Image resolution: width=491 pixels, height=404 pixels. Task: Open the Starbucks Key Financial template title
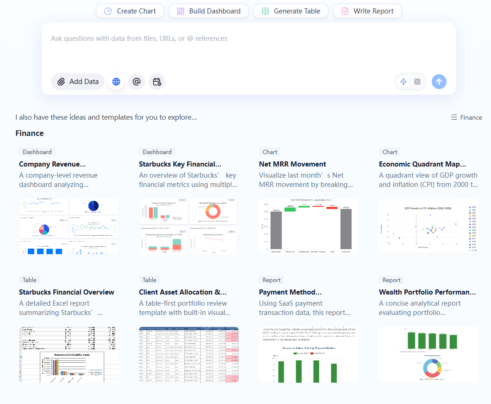(x=180, y=164)
